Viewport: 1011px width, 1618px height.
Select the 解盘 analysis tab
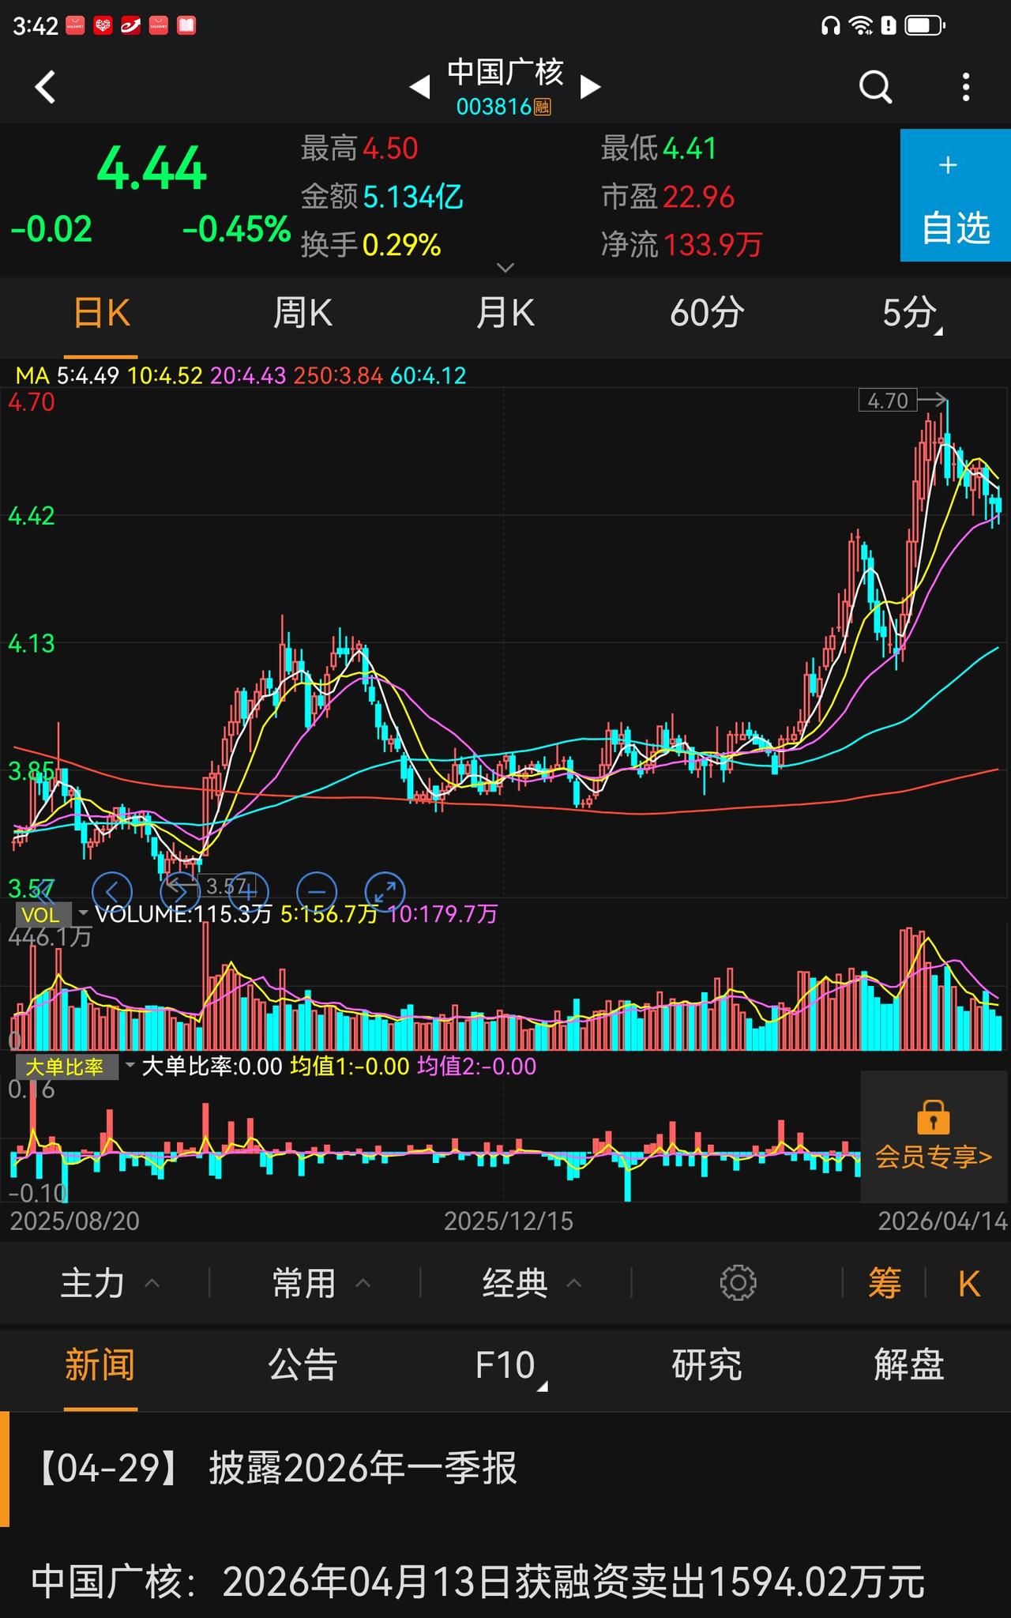(x=909, y=1365)
